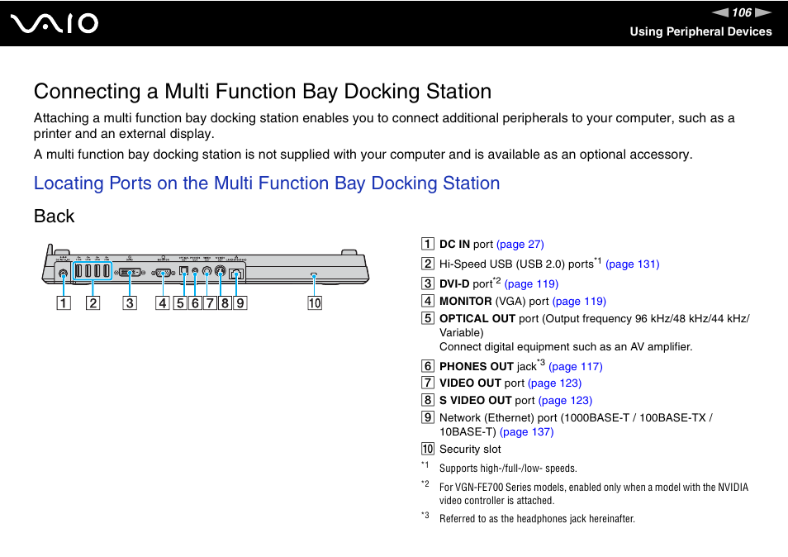Click the 'Back' subheading
Image resolution: width=788 pixels, height=557 pixels.
[54, 217]
